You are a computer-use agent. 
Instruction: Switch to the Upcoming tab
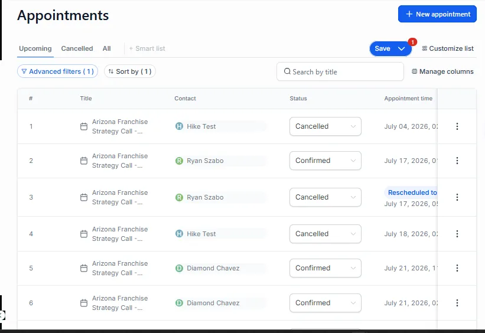35,48
